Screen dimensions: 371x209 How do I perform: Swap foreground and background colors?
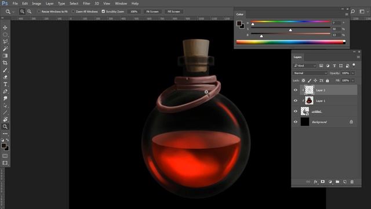coord(8,140)
